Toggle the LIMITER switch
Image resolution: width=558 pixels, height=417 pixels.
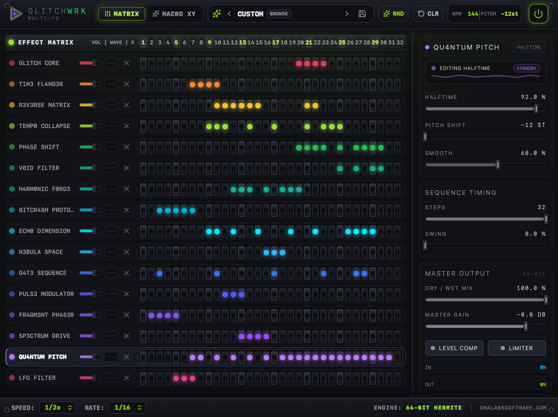pyautogui.click(x=517, y=348)
